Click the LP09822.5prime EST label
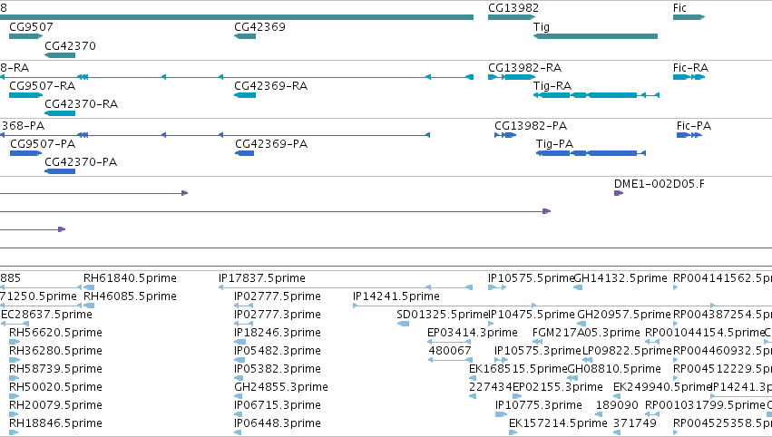The image size is (772, 437). click(627, 350)
